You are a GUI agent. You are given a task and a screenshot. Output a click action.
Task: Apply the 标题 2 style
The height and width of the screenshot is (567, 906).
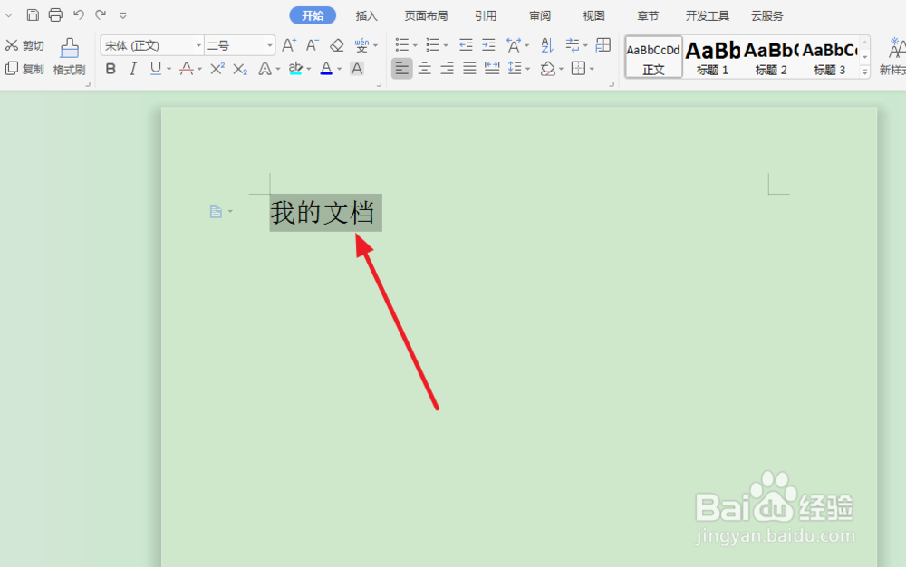click(x=771, y=57)
